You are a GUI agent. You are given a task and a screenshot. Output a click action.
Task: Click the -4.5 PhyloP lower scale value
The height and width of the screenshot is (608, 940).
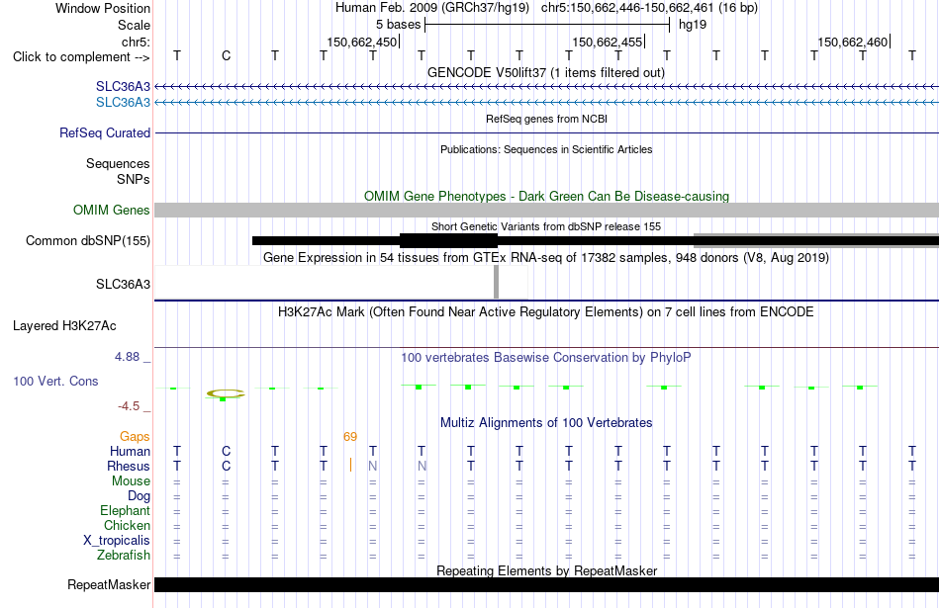(x=129, y=406)
